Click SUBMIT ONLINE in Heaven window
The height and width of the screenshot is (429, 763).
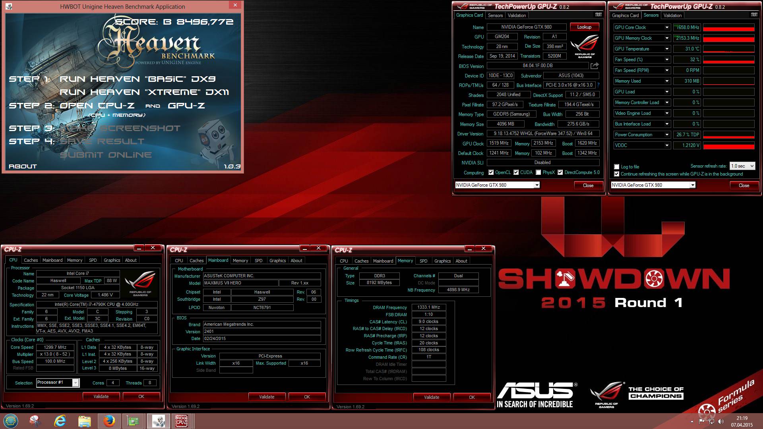pos(106,155)
